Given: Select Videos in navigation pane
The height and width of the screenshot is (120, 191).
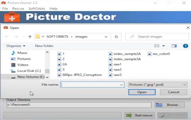Looking at the screenshot, I should coord(23,65).
